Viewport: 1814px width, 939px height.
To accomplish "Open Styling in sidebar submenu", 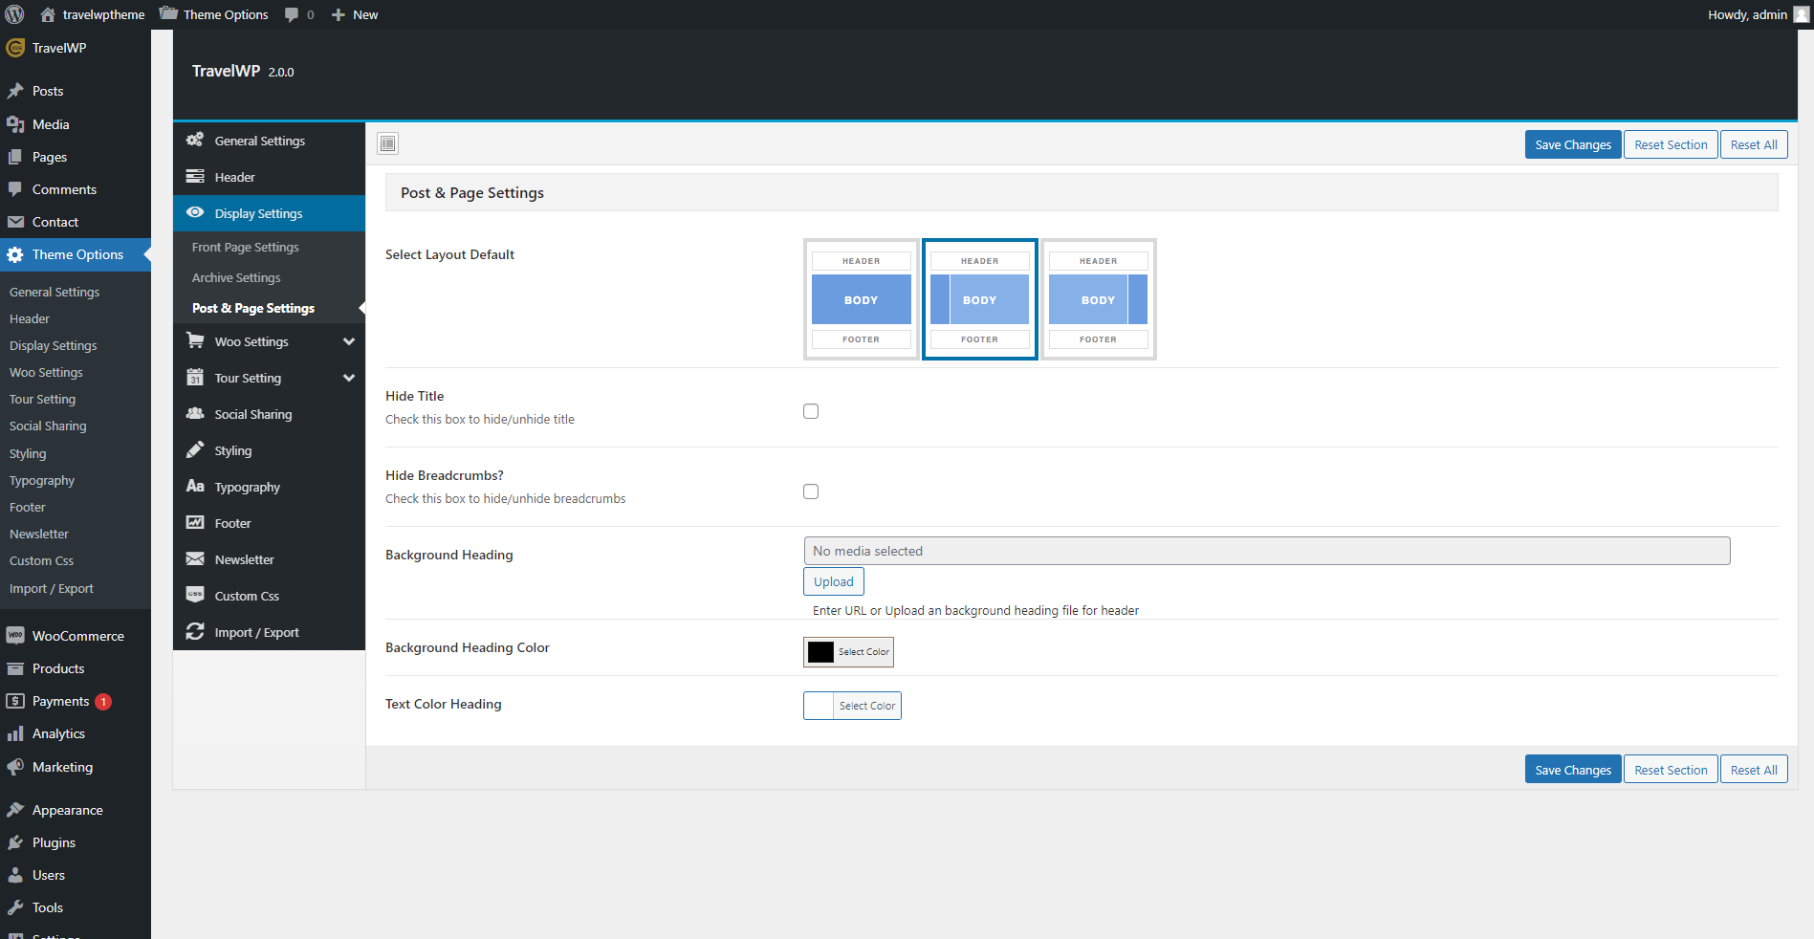I will click(x=28, y=453).
